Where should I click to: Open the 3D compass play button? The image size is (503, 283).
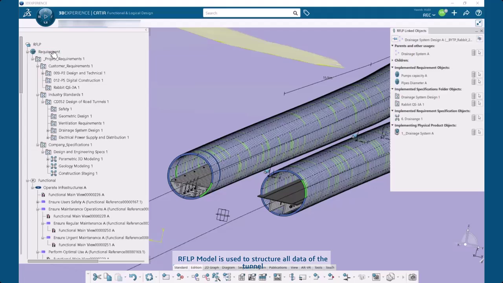click(46, 17)
